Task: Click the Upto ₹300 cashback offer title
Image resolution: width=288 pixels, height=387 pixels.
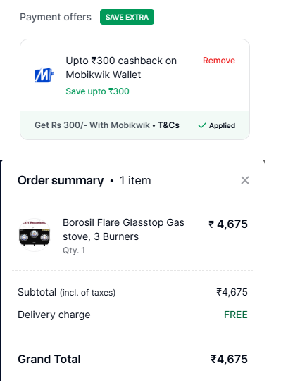Action: tap(121, 68)
